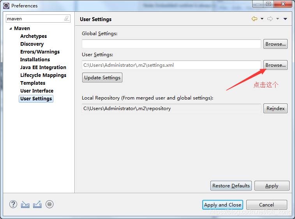Click the export preferences icon
295x219 pixels.
point(37,205)
